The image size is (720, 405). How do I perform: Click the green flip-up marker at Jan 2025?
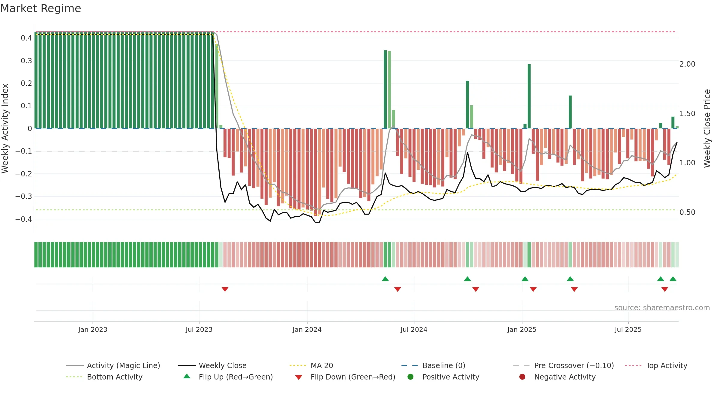pos(525,279)
